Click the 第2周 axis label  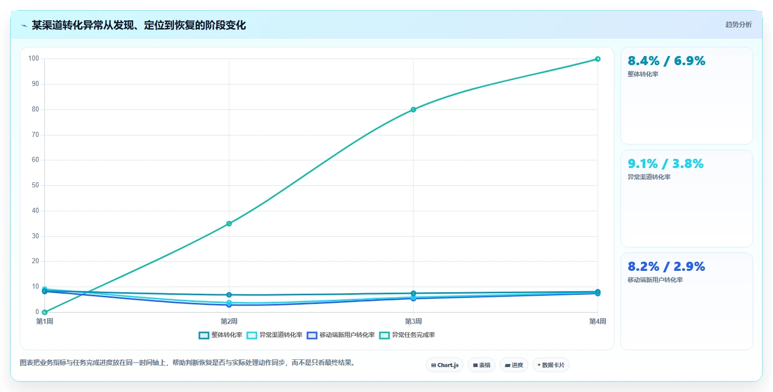point(229,321)
